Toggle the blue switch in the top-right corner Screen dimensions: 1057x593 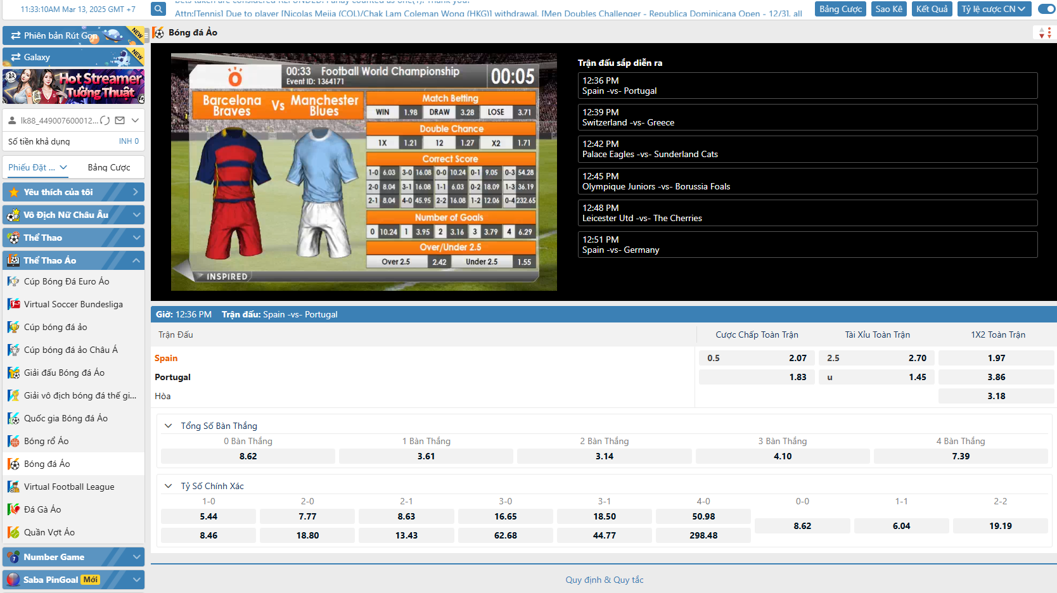click(1047, 9)
